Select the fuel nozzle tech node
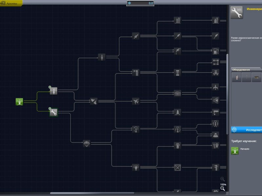The image size is (262, 196). coord(178,51)
